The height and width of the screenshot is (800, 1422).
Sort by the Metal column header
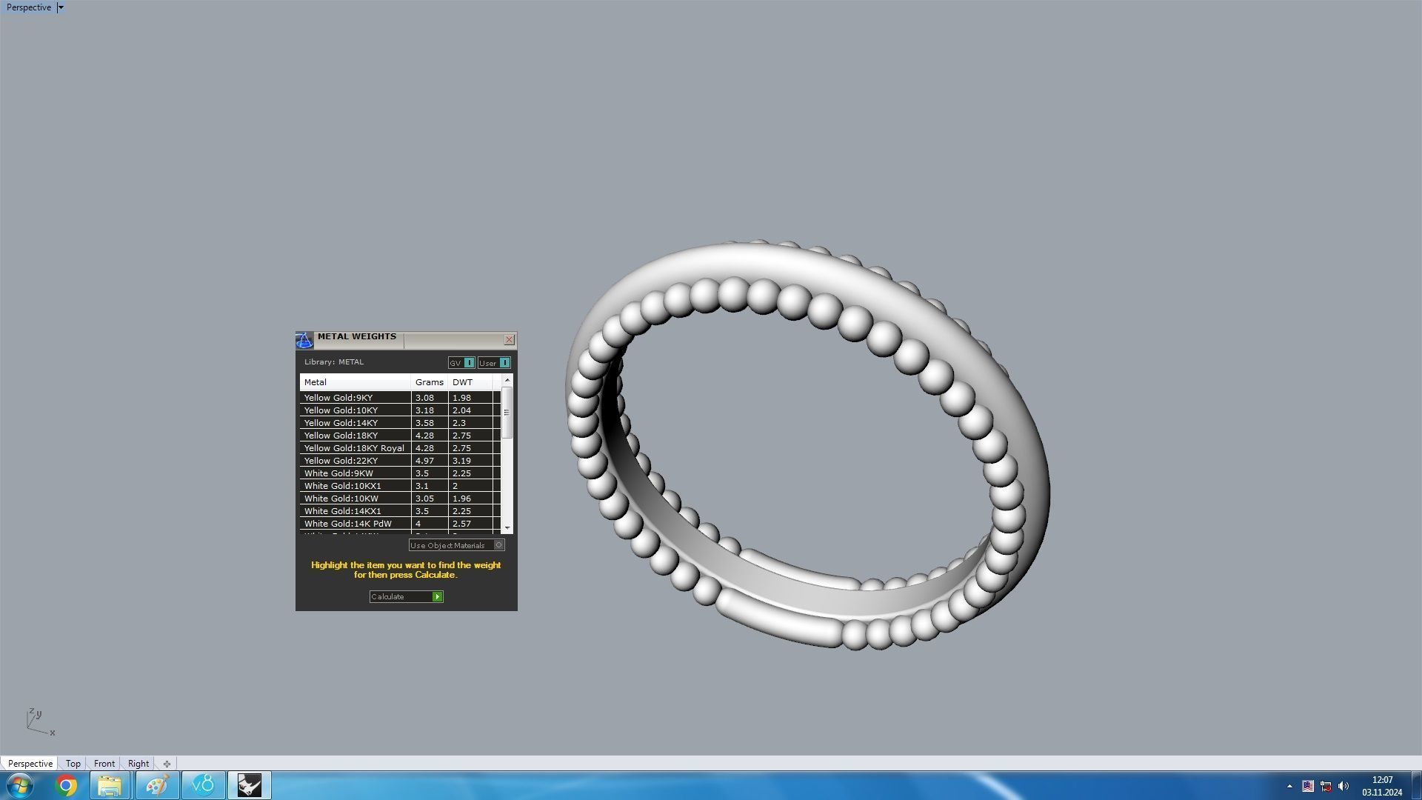click(x=355, y=382)
